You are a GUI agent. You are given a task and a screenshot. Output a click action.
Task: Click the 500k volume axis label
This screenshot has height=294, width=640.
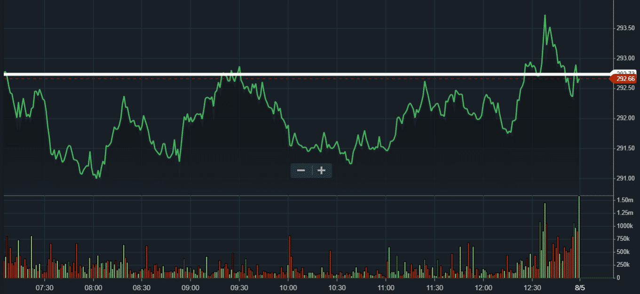click(623, 252)
